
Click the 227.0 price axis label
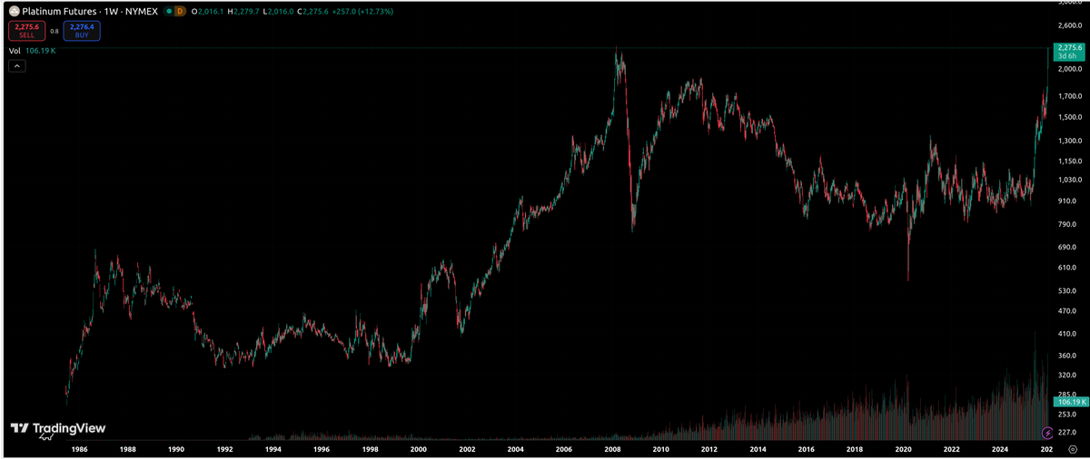[x=1068, y=432]
